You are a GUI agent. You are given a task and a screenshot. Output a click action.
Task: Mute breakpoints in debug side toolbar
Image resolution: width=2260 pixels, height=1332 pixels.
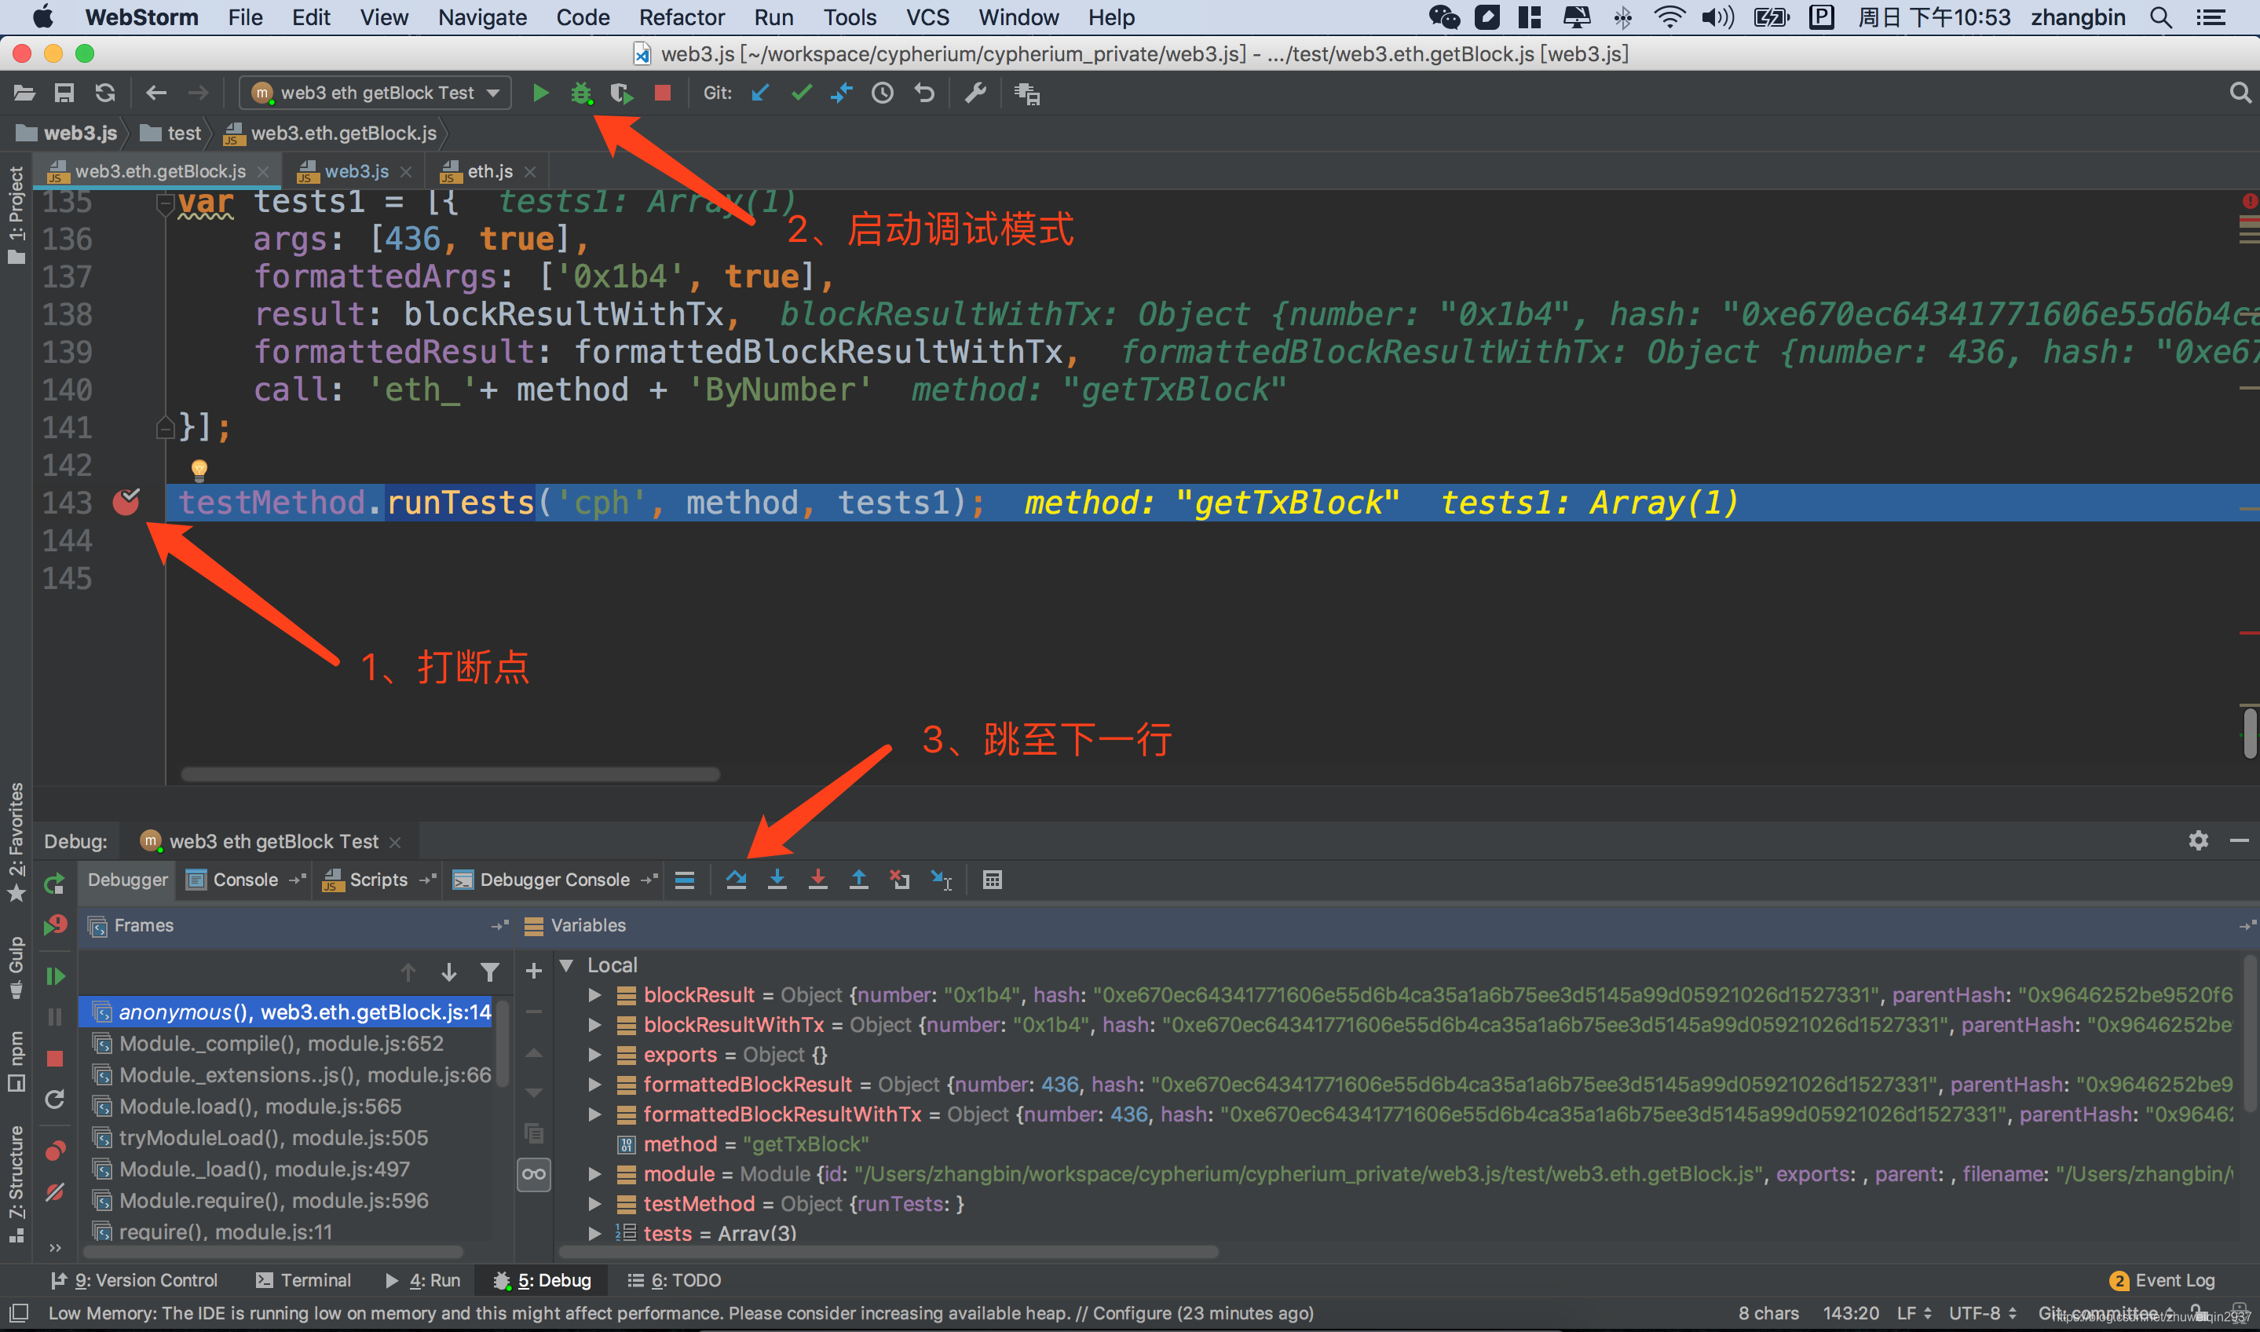[x=55, y=1192]
